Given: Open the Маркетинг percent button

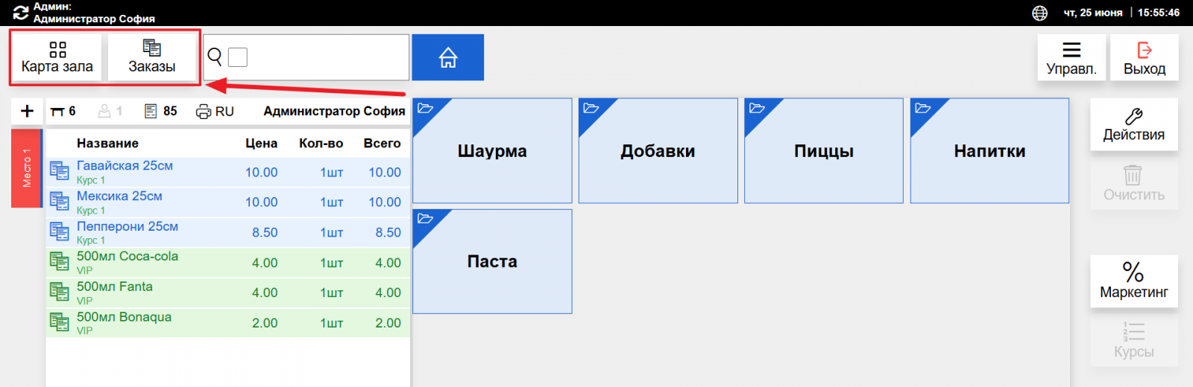Looking at the screenshot, I should pos(1134,281).
